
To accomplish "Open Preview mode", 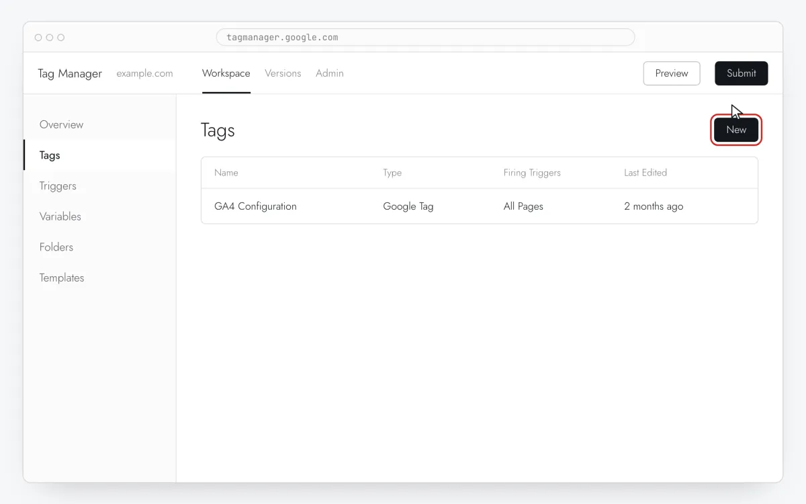I will click(672, 73).
